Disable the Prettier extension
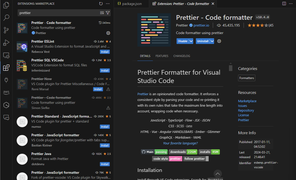The image size is (296, 180). coord(183,41)
